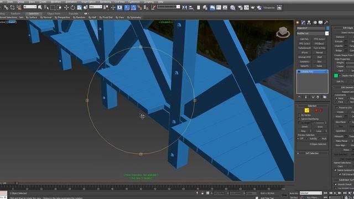Open the Selected key filter dropdown
Screen dimensions: 354x199
(310, 193)
